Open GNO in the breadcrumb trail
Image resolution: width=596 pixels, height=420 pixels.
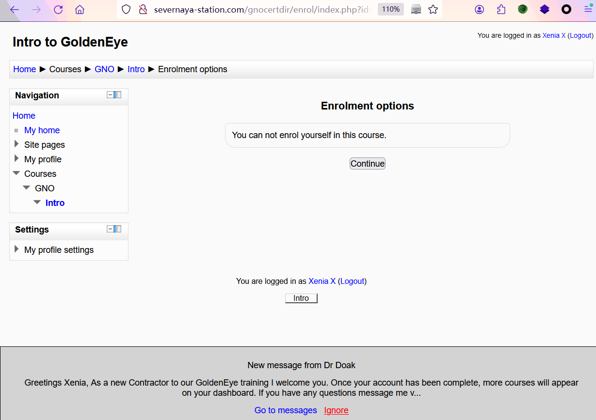point(104,69)
